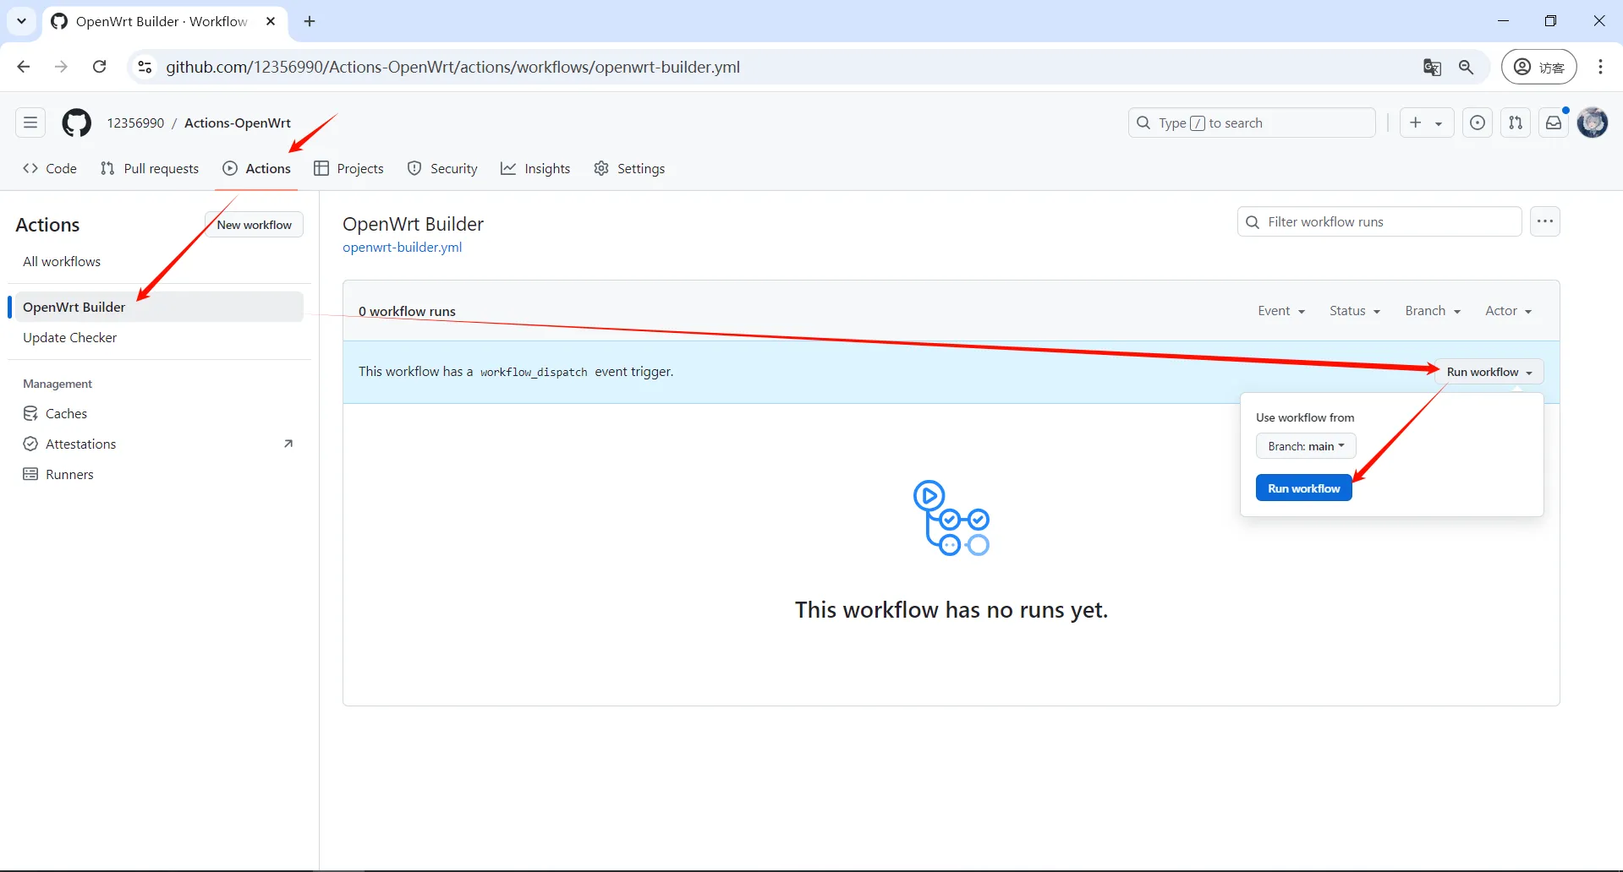Click the Filter workflow runs field
Screen dimensions: 1623x872
pyautogui.click(x=1378, y=221)
